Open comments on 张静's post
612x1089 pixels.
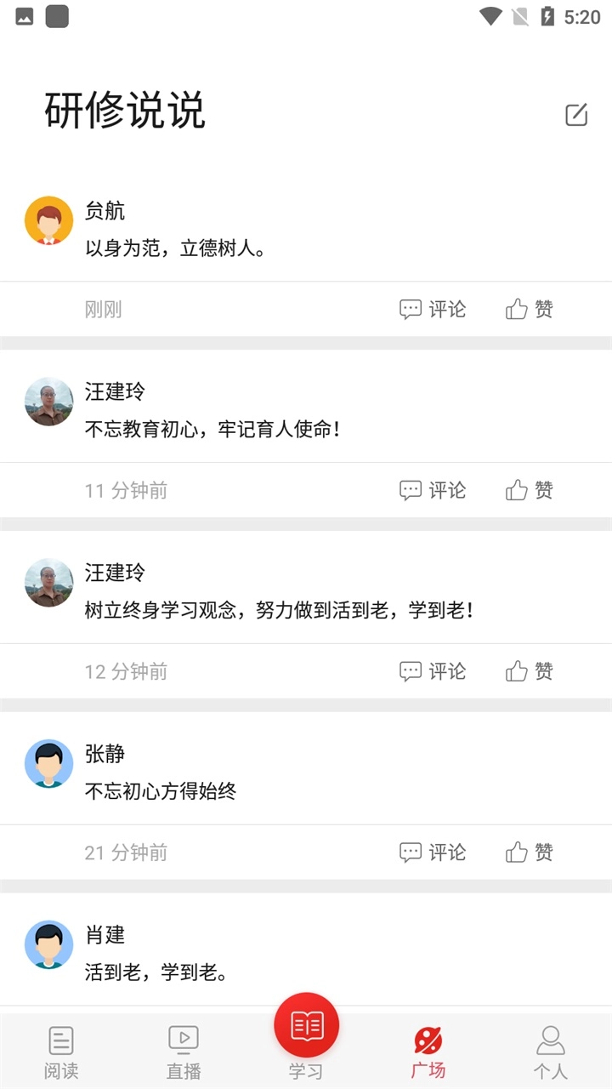pyautogui.click(x=433, y=852)
